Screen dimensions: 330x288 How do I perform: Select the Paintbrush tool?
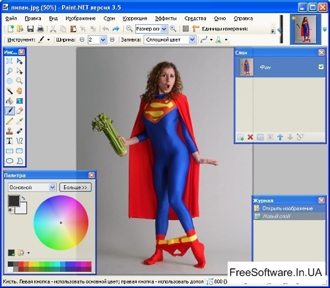[9, 111]
